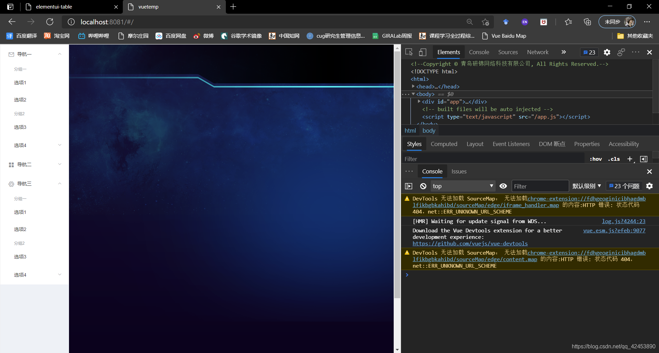This screenshot has width=659, height=353.
Task: Select the html breadcrumb item
Action: tap(410, 131)
